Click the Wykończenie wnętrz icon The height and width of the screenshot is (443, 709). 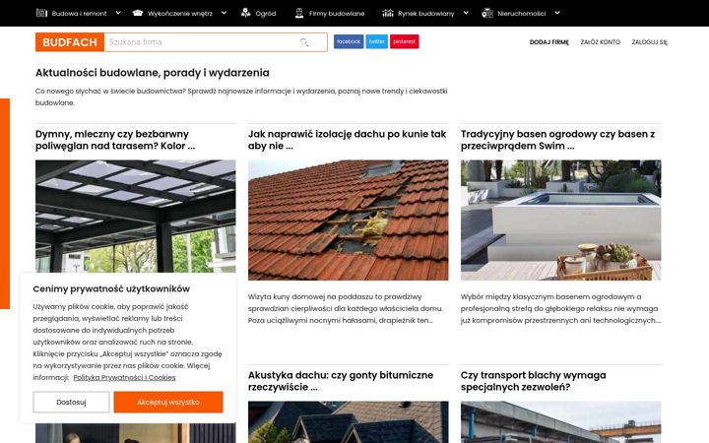[138, 13]
